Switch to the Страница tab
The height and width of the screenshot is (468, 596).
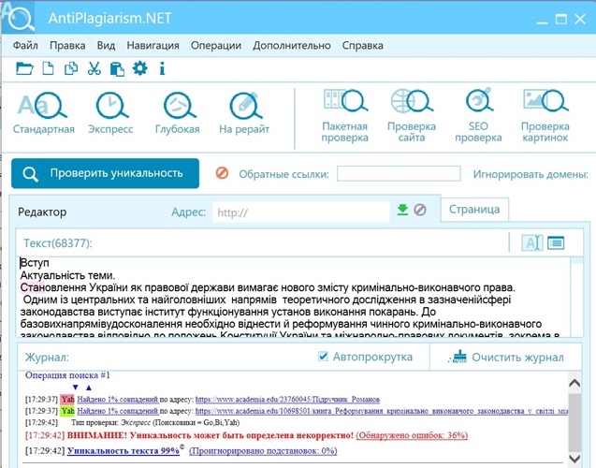(x=474, y=210)
